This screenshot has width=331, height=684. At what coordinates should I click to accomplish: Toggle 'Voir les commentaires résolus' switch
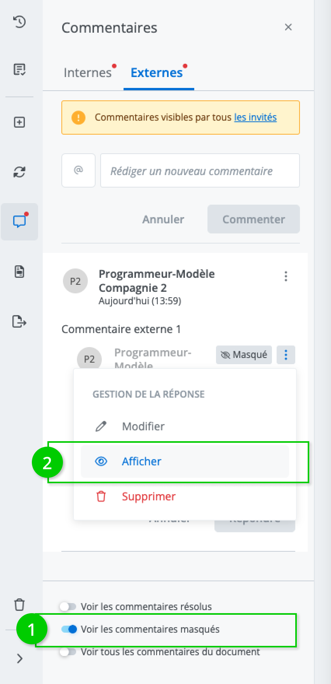point(68,607)
